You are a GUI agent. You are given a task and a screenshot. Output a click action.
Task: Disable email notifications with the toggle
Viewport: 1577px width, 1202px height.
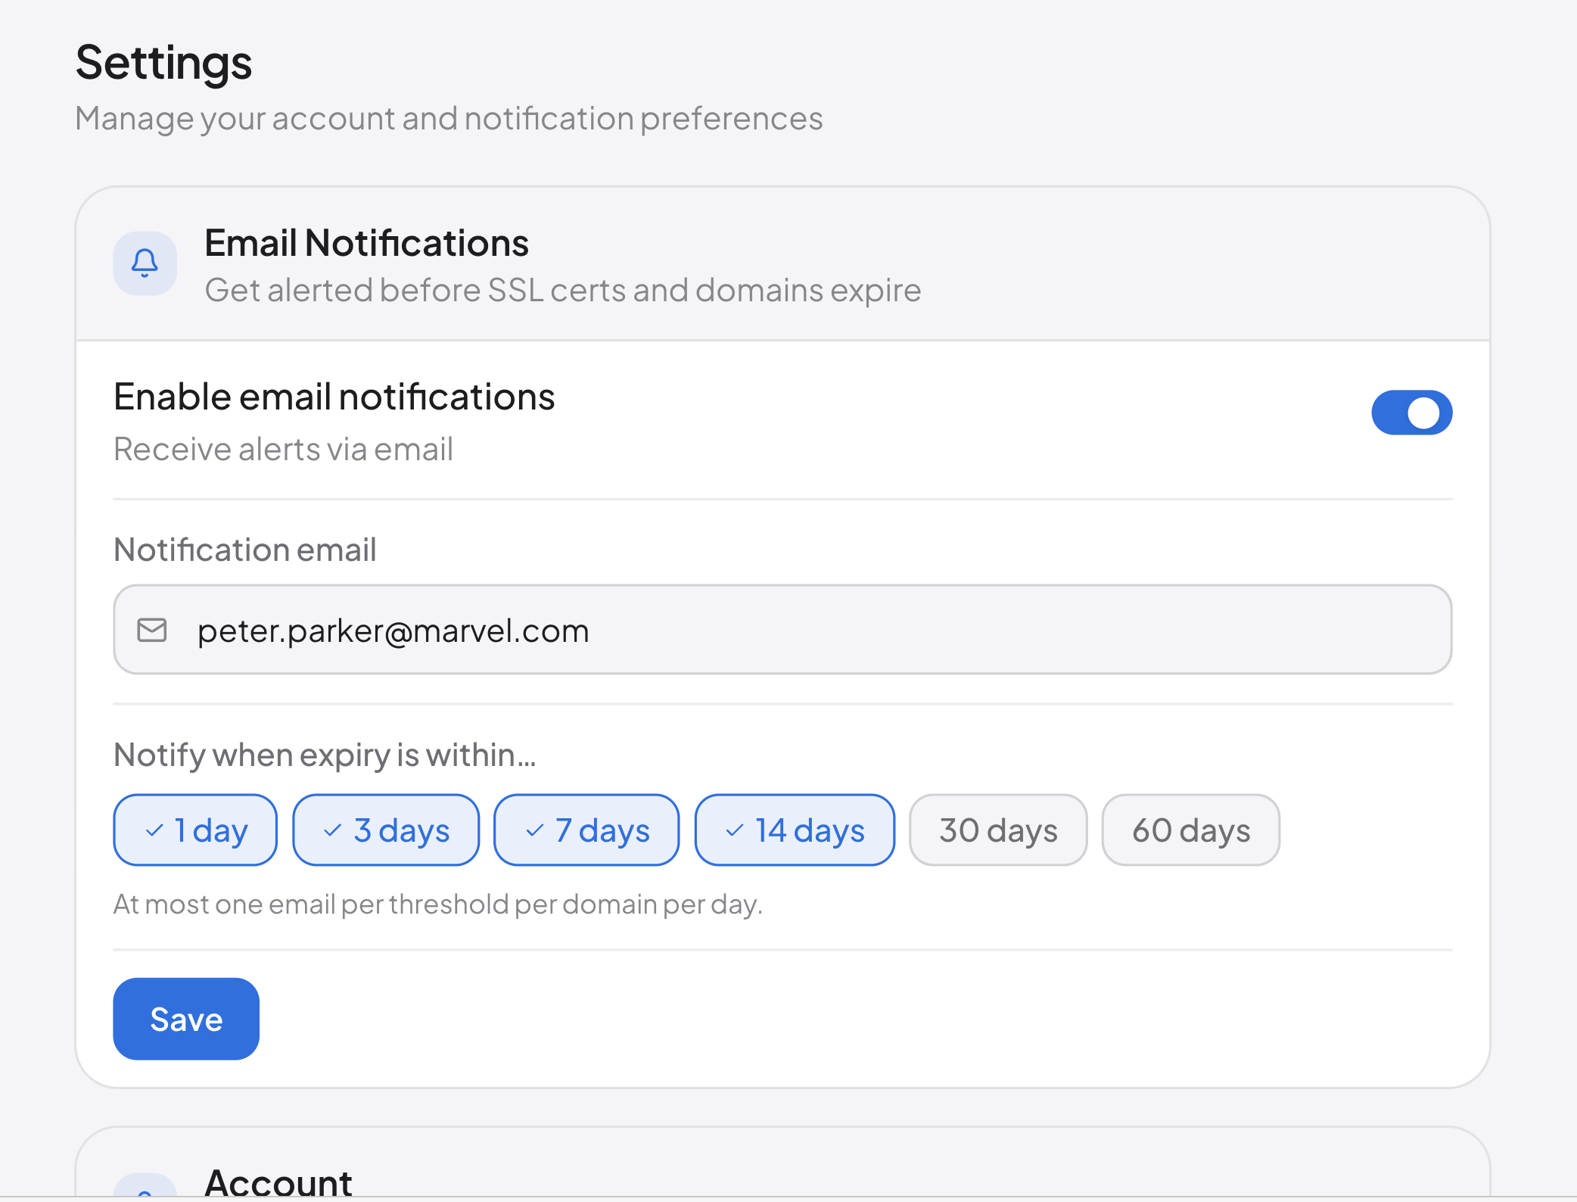(1412, 413)
